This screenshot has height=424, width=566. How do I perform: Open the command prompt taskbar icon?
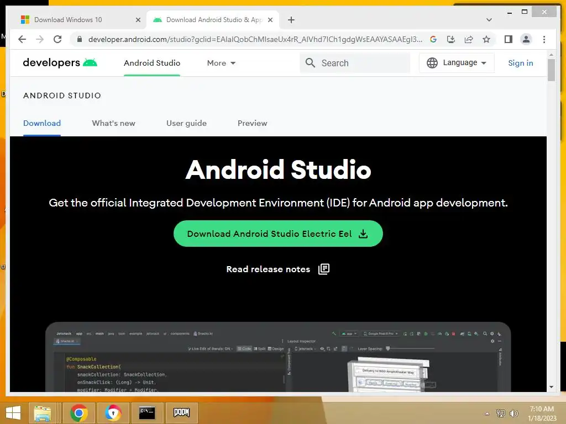[147, 413]
